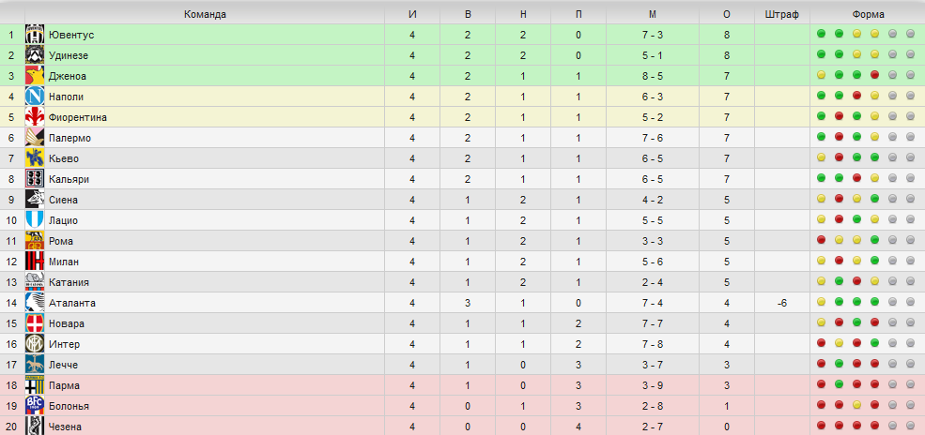Click the Roma club logo

click(x=35, y=241)
